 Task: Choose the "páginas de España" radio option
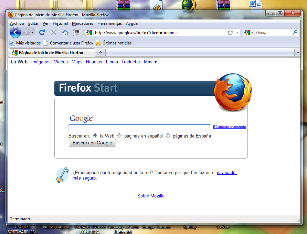click(x=168, y=136)
